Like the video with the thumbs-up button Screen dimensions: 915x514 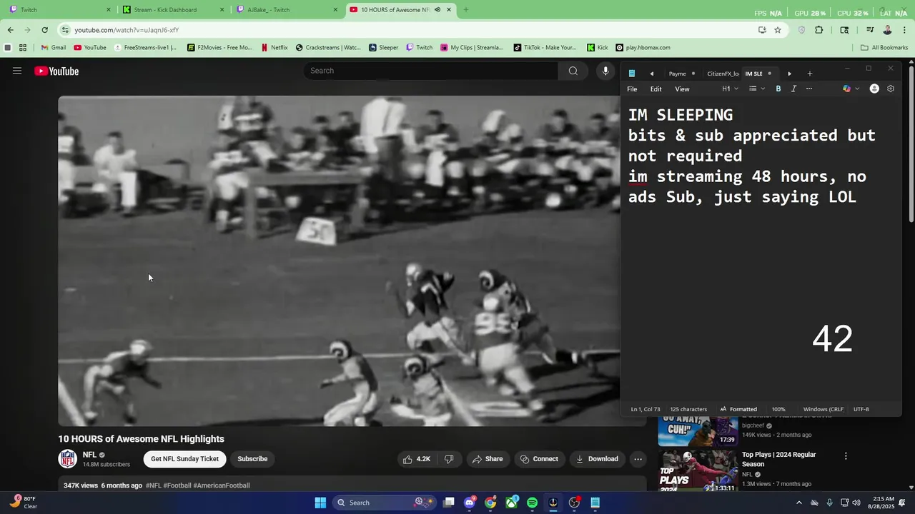coord(416,459)
